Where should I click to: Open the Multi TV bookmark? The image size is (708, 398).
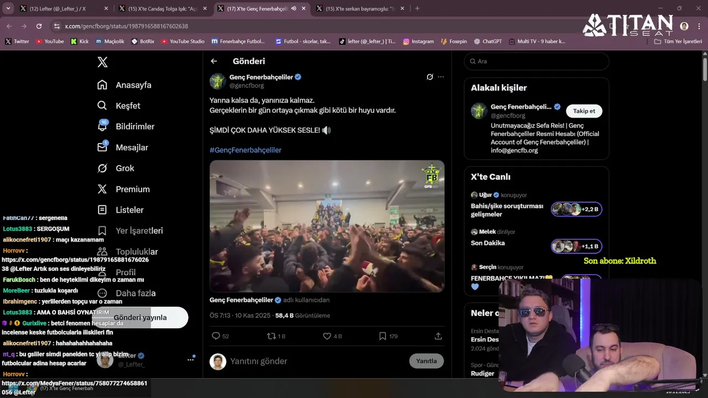[537, 41]
